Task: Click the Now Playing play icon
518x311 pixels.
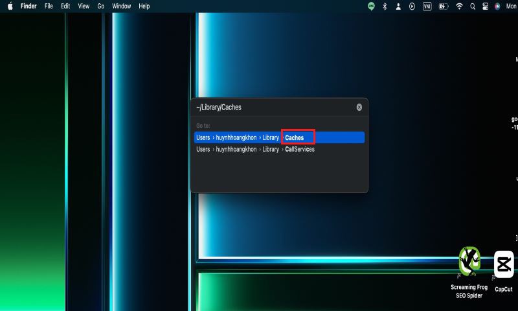Action: point(412,6)
